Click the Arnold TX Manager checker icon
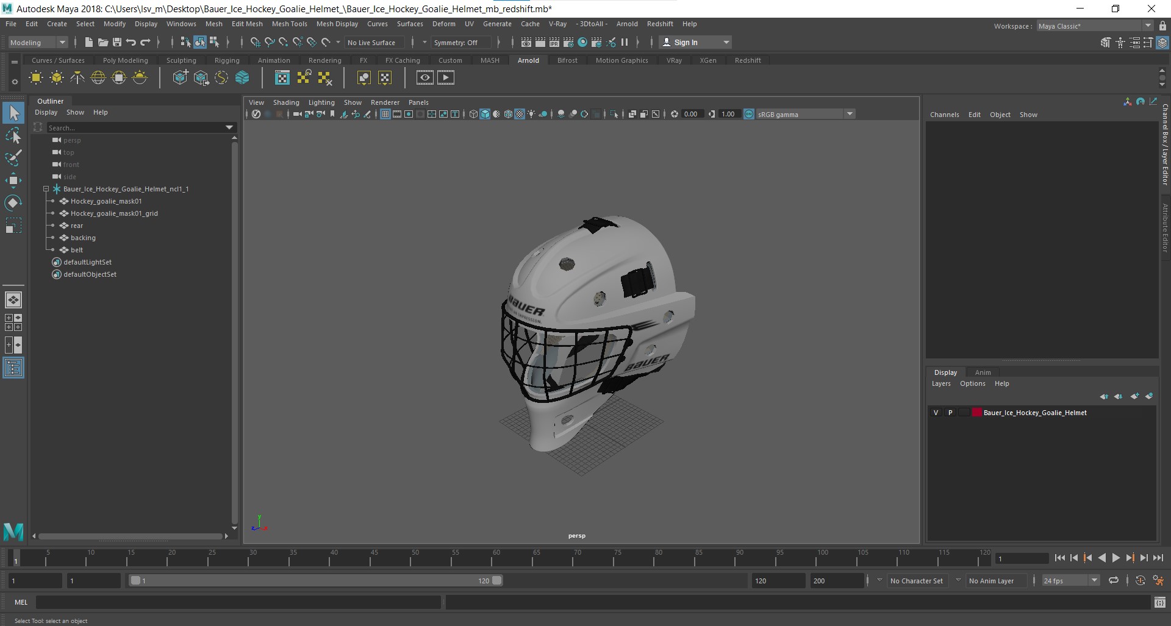The width and height of the screenshot is (1171, 626). tap(282, 77)
